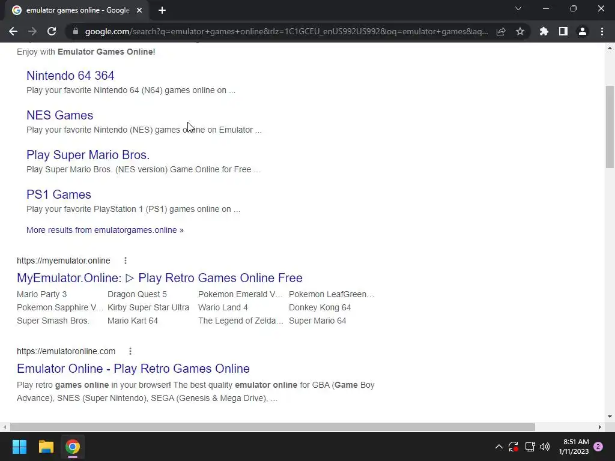615x461 pixels.
Task: Click the scroll right arrow
Action: [600, 427]
